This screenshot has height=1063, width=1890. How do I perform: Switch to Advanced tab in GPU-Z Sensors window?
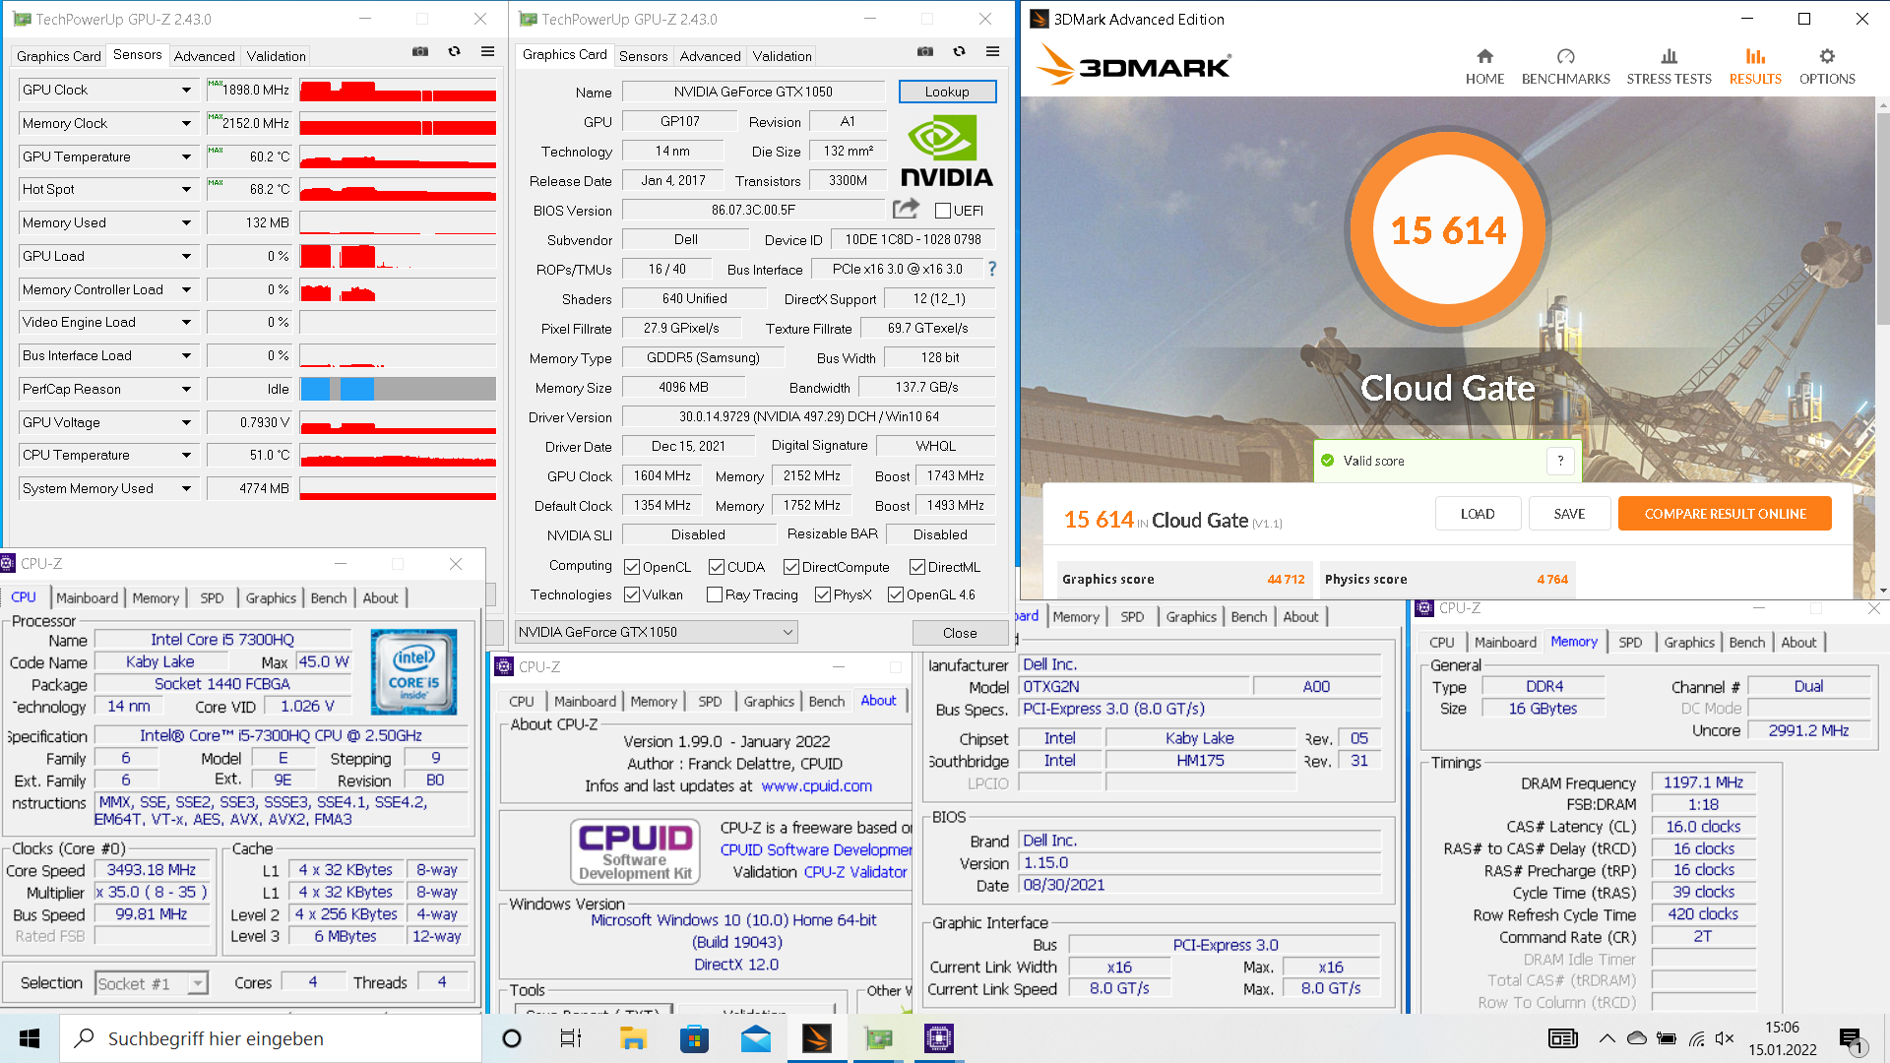point(204,56)
